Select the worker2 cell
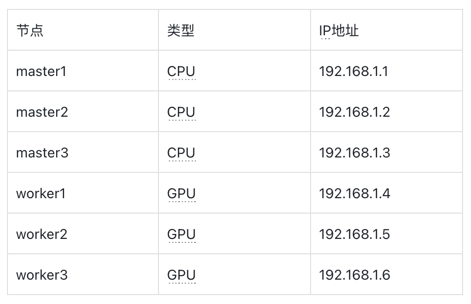Viewport: 471px width, 304px height. coord(83,233)
